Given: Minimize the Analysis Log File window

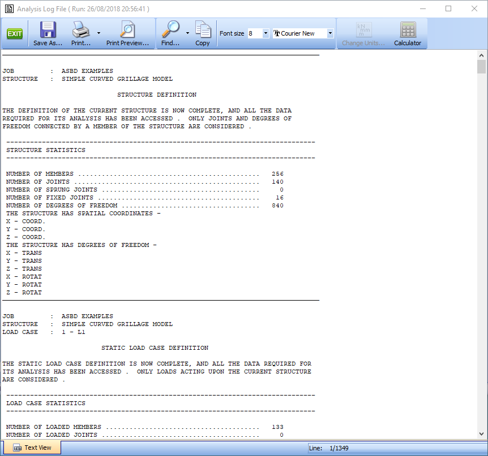Looking at the screenshot, I should (423, 8).
